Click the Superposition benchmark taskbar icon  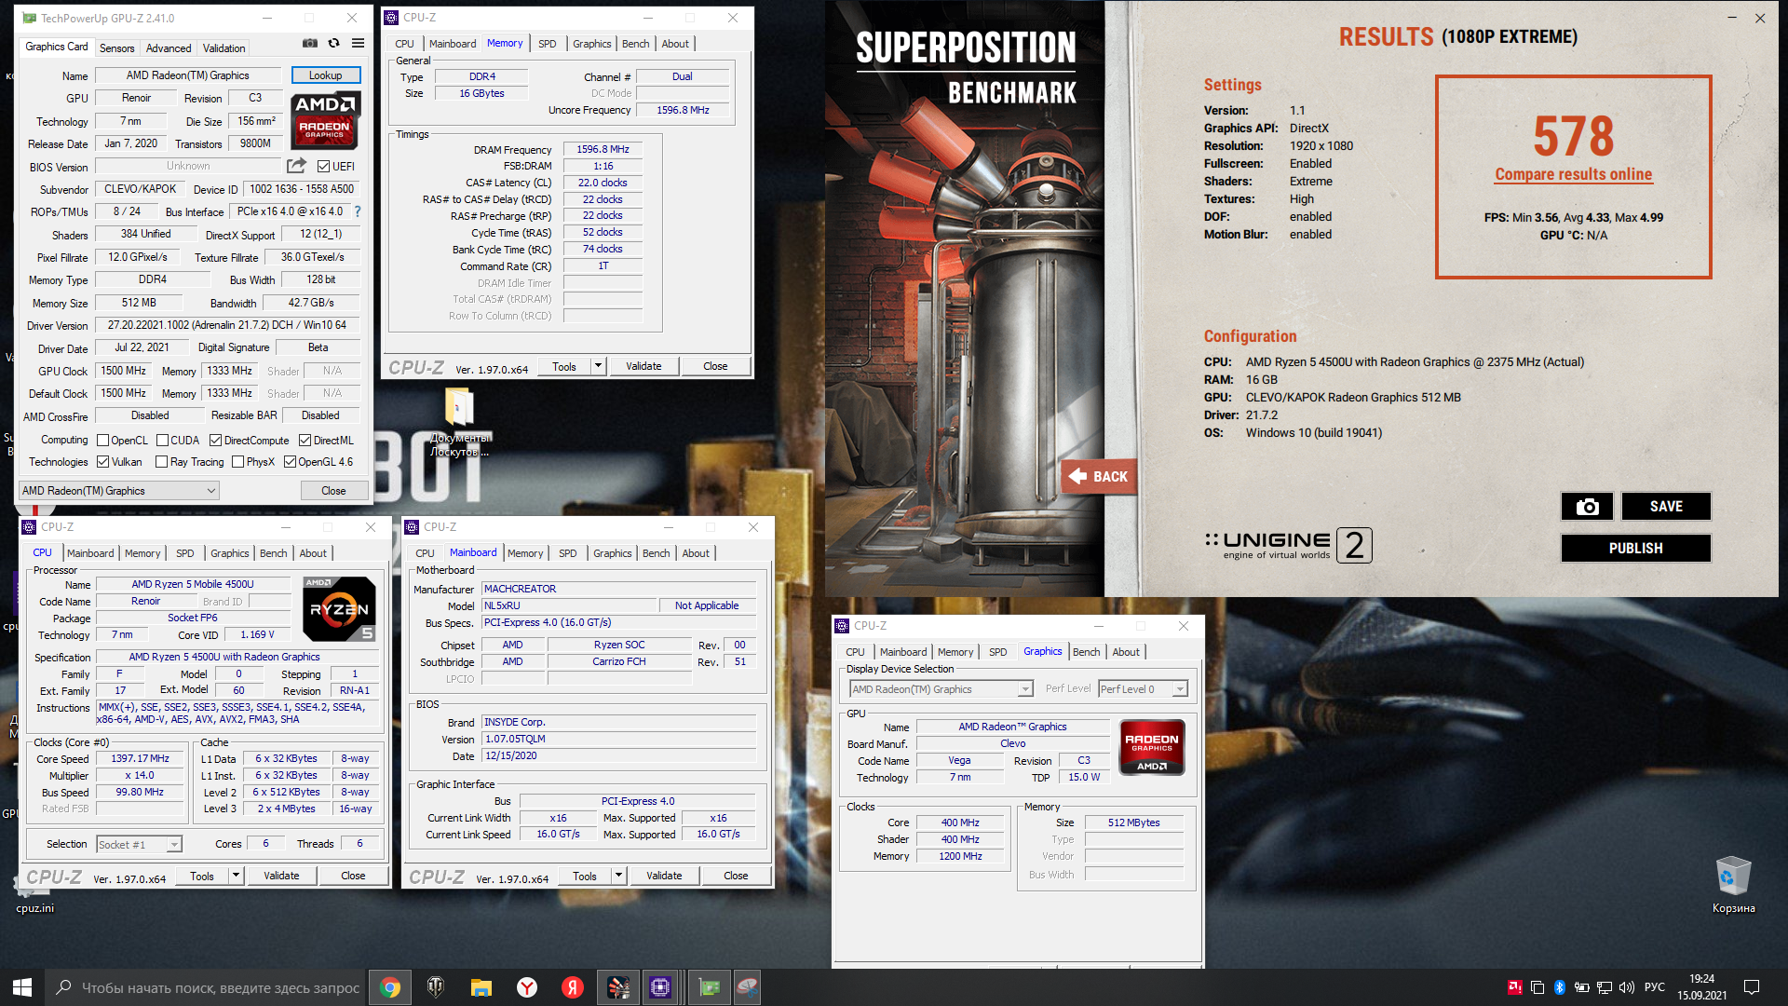(618, 987)
